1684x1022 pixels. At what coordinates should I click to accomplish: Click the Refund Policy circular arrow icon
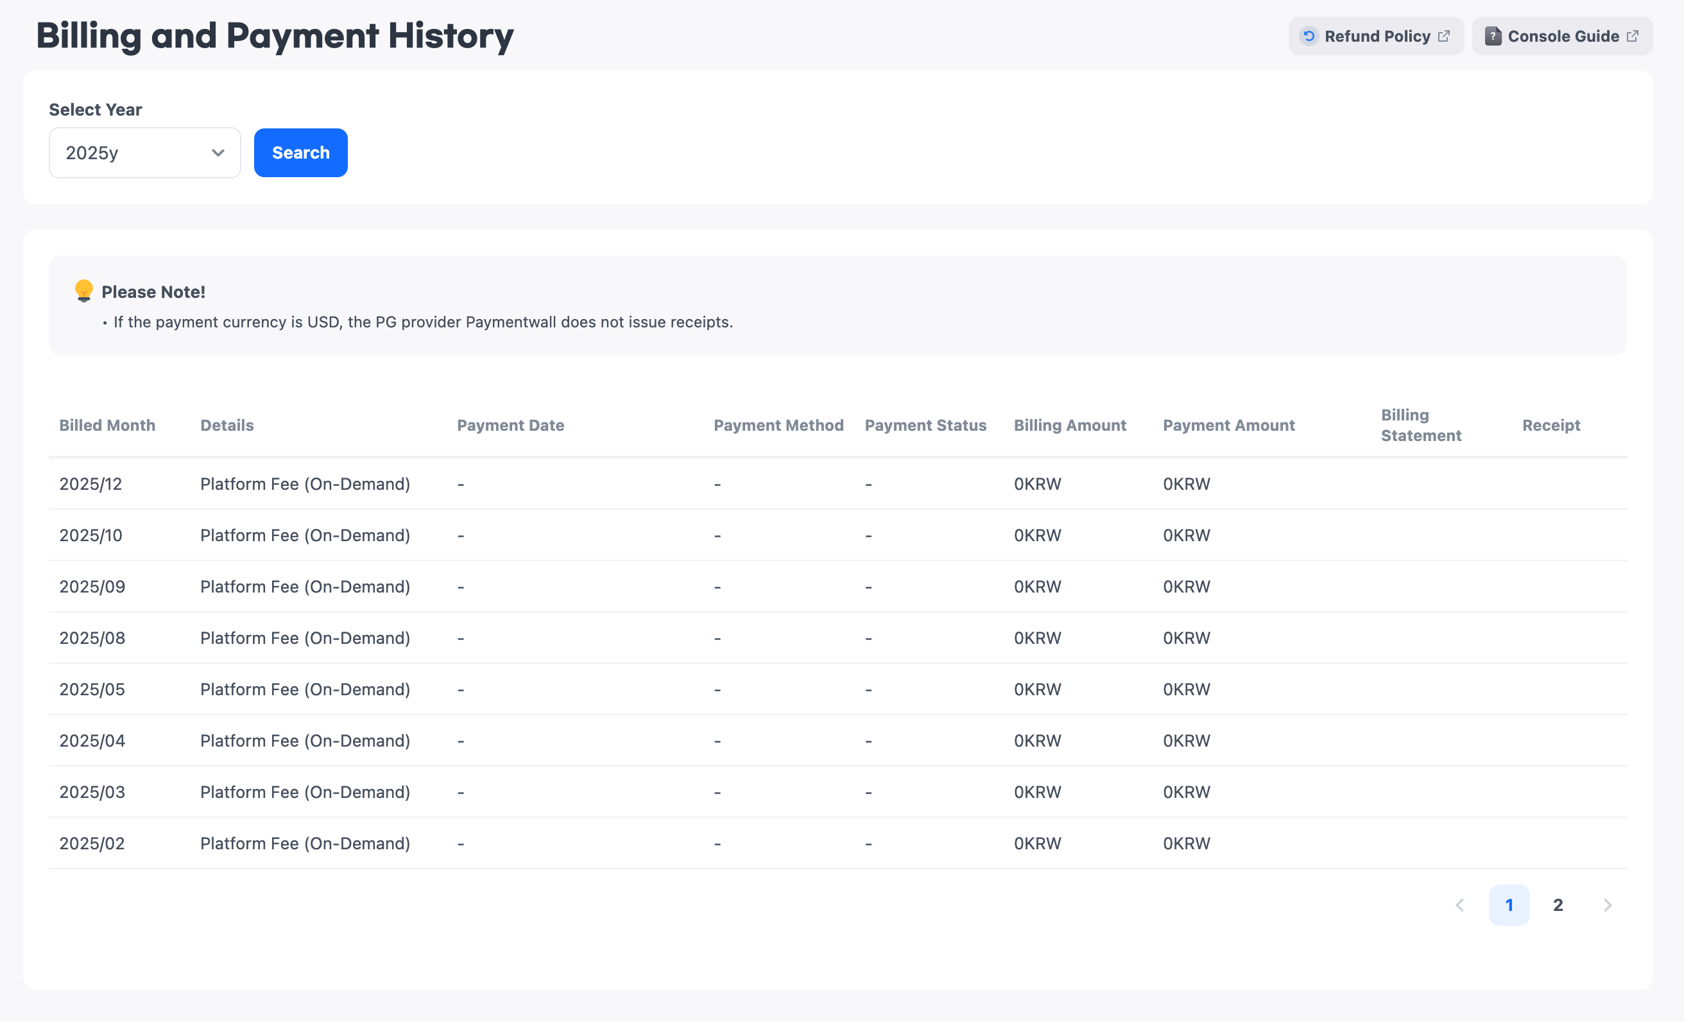coord(1308,36)
